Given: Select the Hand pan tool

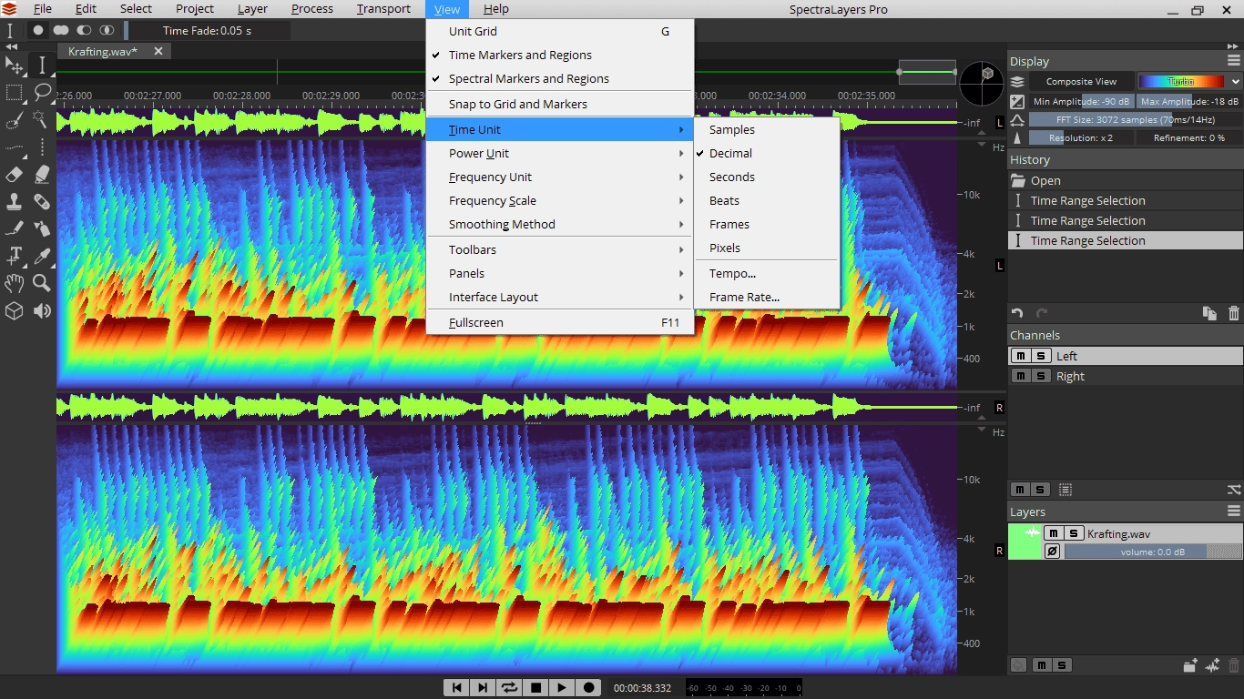Looking at the screenshot, I should (x=14, y=284).
